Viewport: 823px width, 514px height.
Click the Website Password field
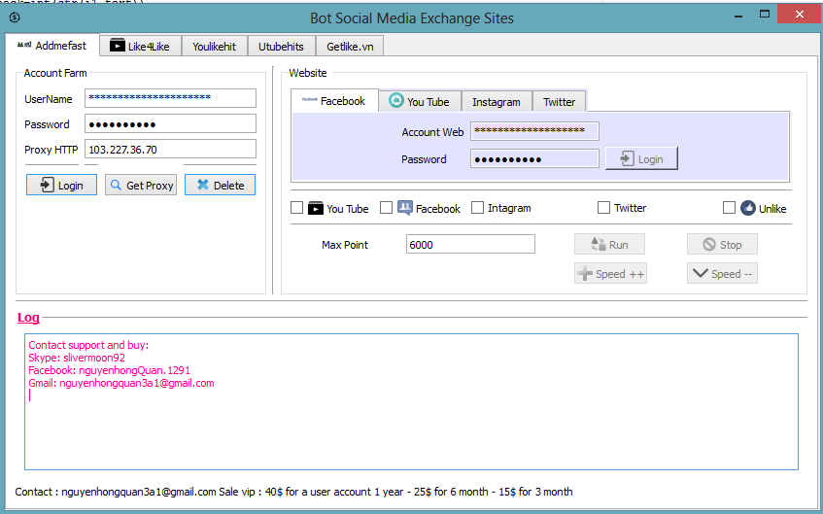pos(534,158)
